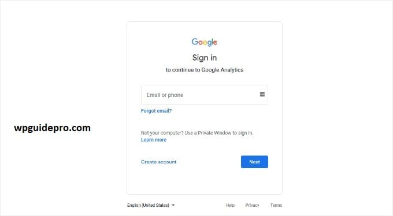Viewport: 393px width, 216px height.
Task: Open the Learn more link
Action: 154,140
